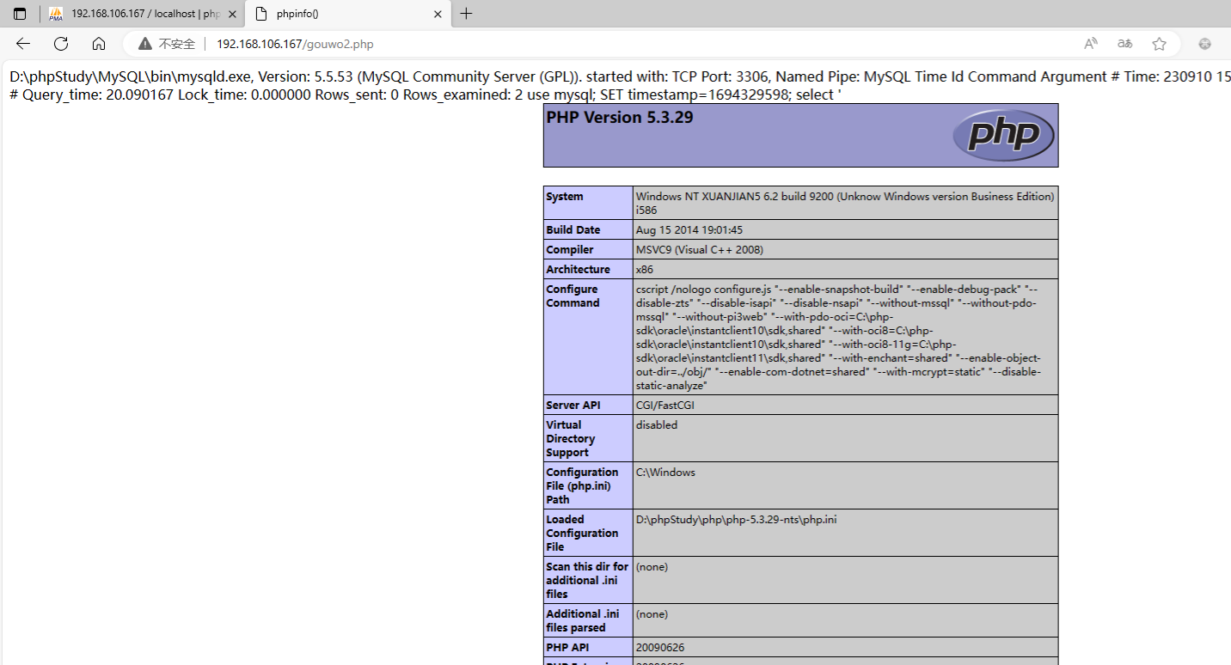
Task: Click the C:\Windows path value
Action: click(x=665, y=473)
